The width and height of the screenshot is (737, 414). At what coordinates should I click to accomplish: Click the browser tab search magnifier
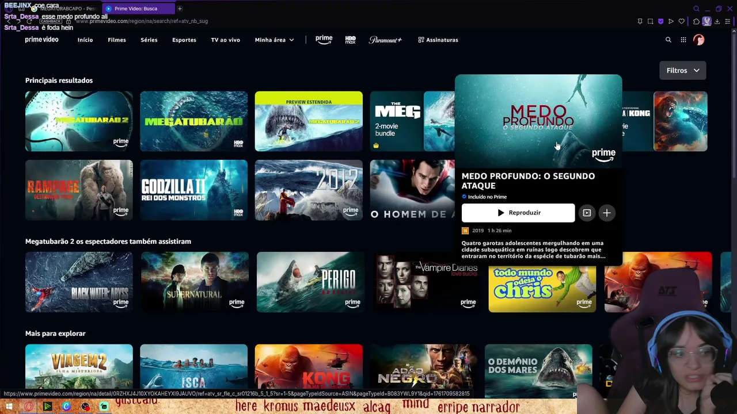[x=697, y=9]
